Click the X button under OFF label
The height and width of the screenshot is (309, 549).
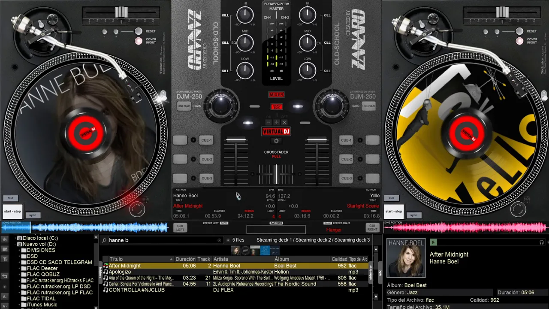[x=284, y=122]
